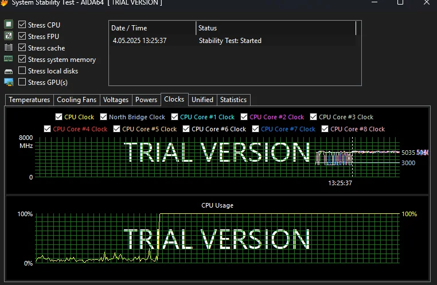Open the Cooling Fans tab
Viewport: 437px width, 285px height.
(x=77, y=100)
